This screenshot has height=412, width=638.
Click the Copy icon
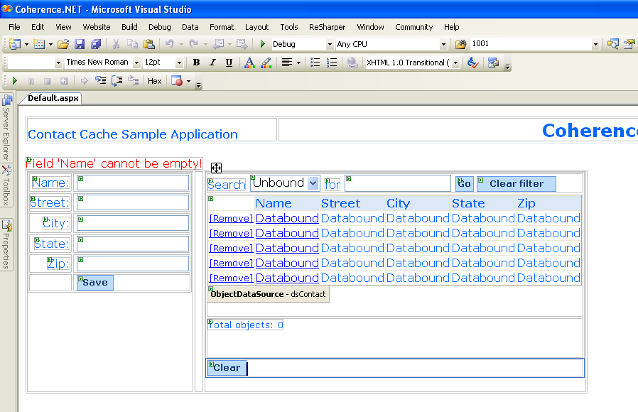(x=132, y=44)
